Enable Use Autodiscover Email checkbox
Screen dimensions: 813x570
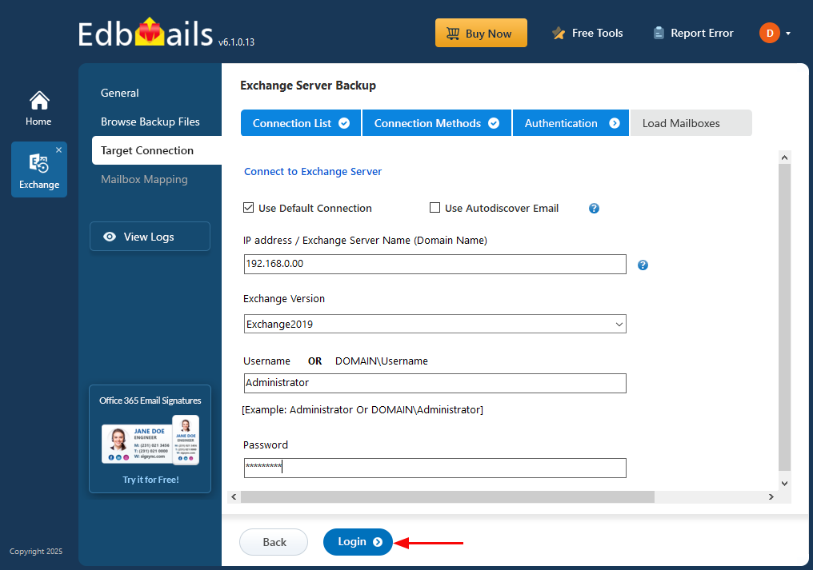[x=435, y=208]
